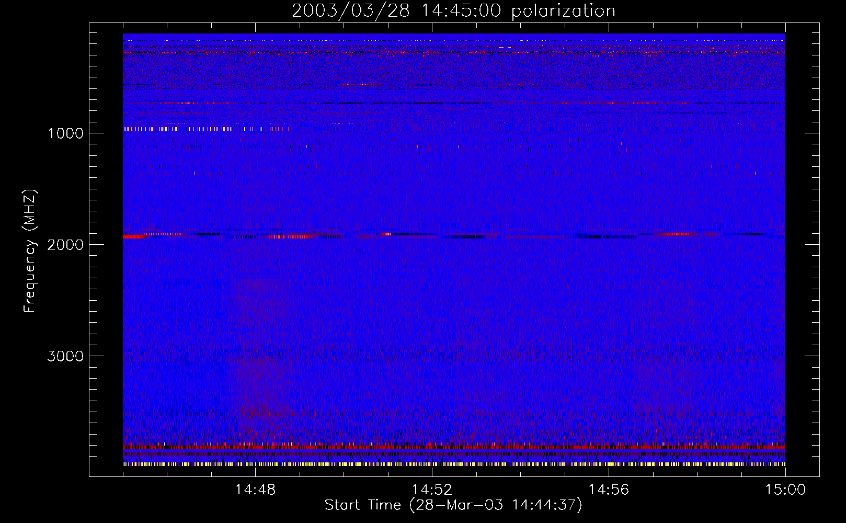This screenshot has height=523, width=846.
Task: Select the 'Frequency (MHZ)' axis label
Action: tap(30, 251)
